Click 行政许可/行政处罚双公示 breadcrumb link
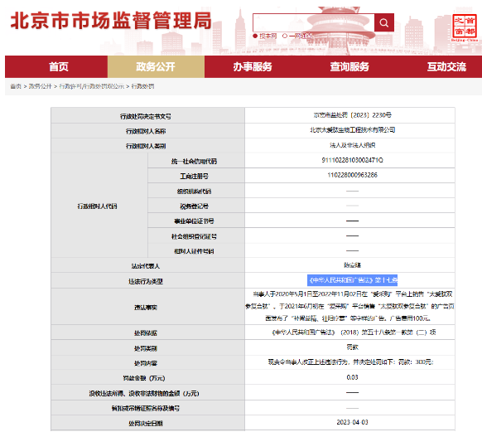The width and height of the screenshot is (482, 432). pyautogui.click(x=91, y=86)
